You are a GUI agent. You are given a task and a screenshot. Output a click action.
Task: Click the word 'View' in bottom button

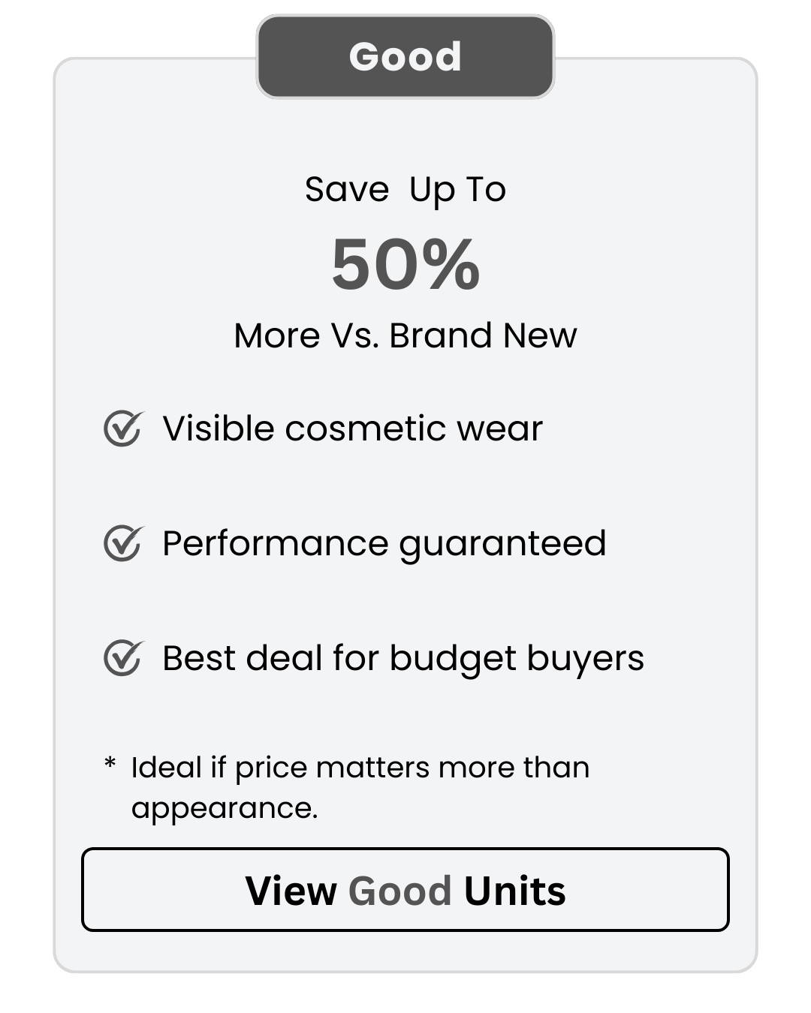[291, 891]
